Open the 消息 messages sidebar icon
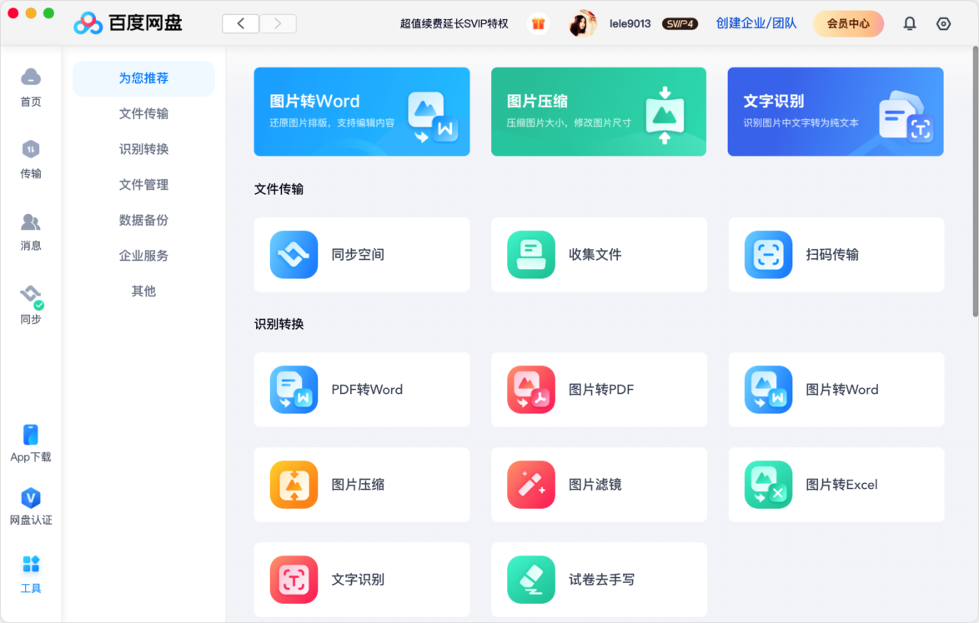 pos(31,222)
